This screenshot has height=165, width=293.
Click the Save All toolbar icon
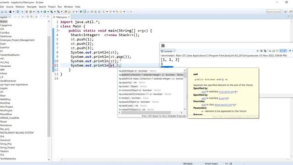click(x=6, y=11)
